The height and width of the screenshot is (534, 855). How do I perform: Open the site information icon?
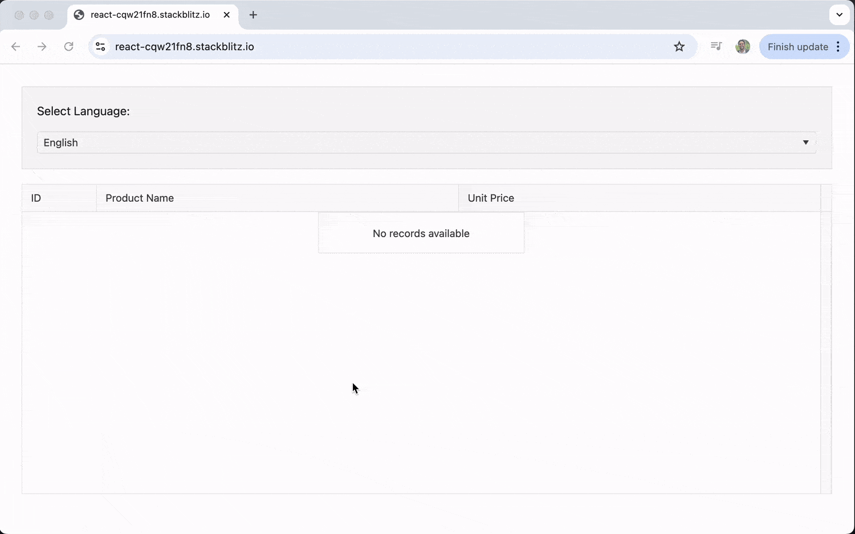(101, 47)
